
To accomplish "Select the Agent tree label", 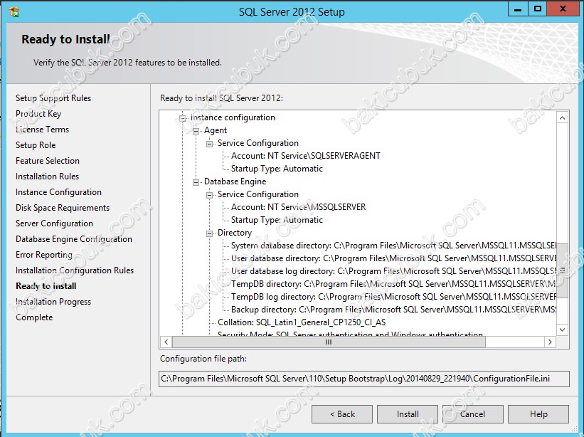I will pyautogui.click(x=216, y=130).
